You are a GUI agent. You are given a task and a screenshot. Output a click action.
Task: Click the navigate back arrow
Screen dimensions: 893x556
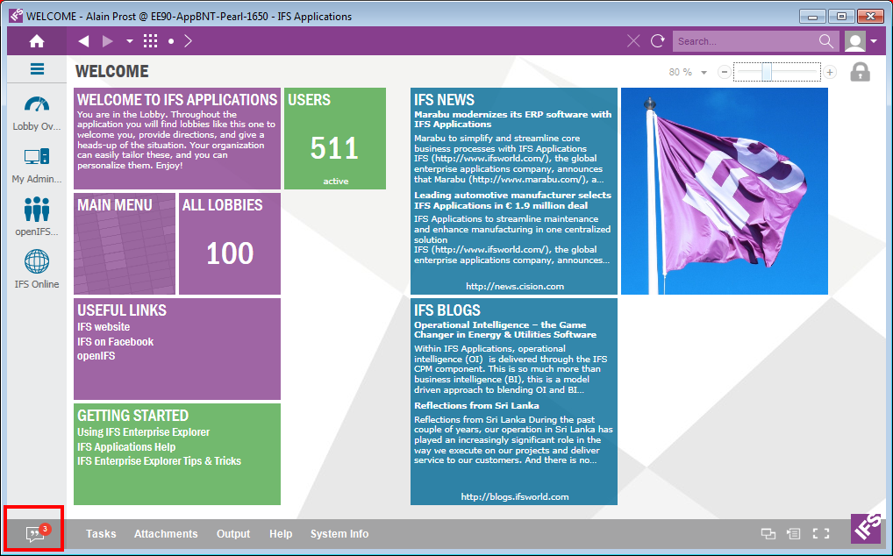pos(83,41)
